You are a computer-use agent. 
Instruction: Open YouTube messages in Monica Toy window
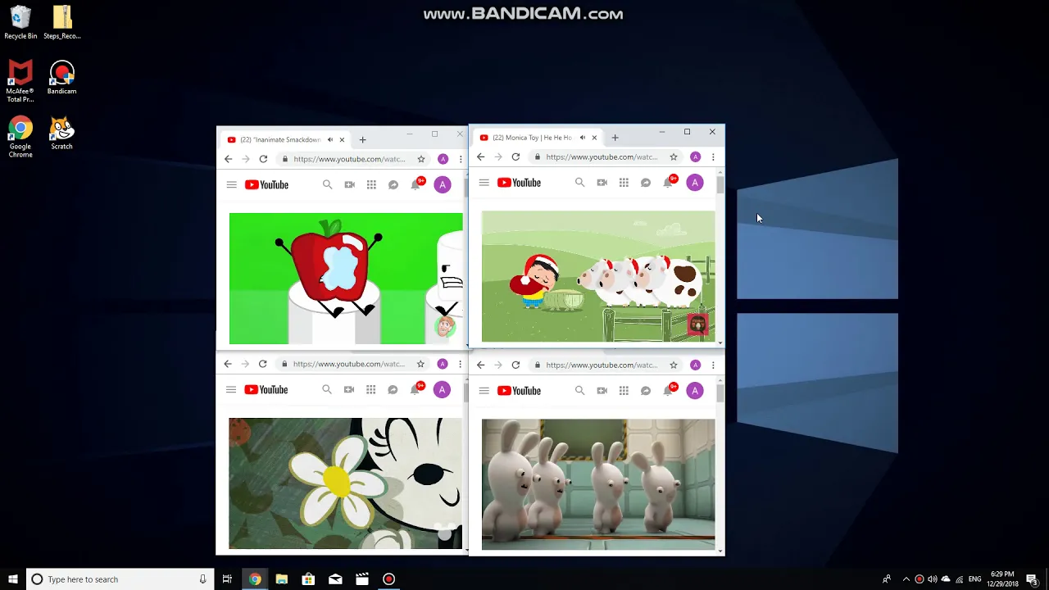pos(646,183)
